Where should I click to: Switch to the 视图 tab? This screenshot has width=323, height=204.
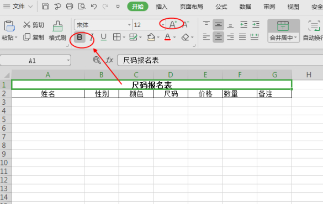point(293,7)
